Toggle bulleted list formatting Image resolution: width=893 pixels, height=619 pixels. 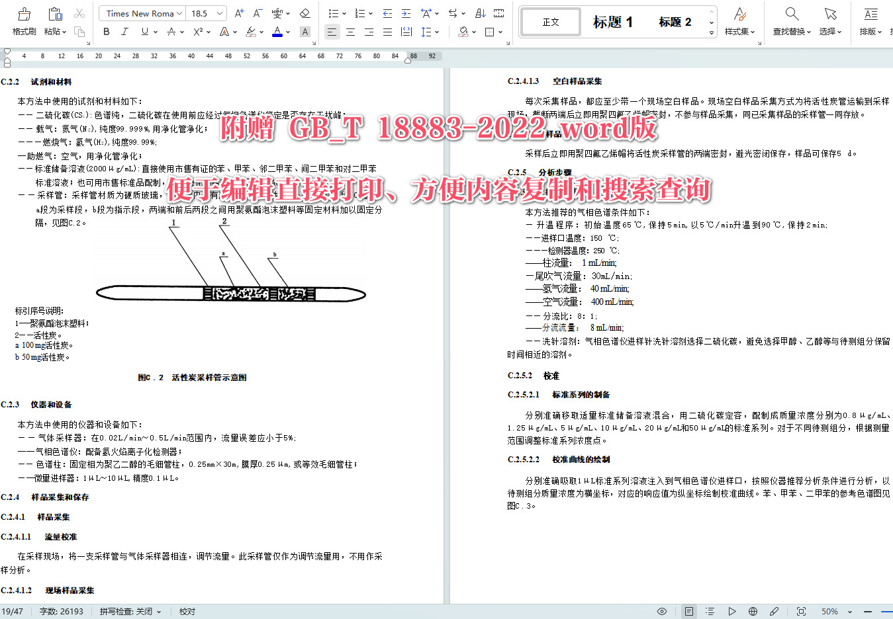click(334, 13)
